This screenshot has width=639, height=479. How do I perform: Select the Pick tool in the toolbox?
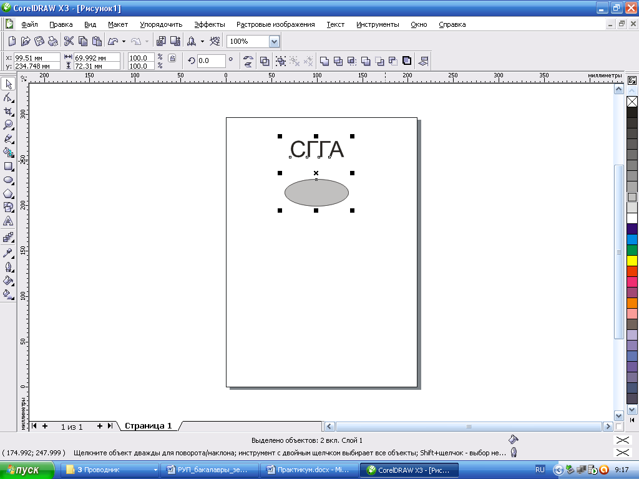coord(8,84)
